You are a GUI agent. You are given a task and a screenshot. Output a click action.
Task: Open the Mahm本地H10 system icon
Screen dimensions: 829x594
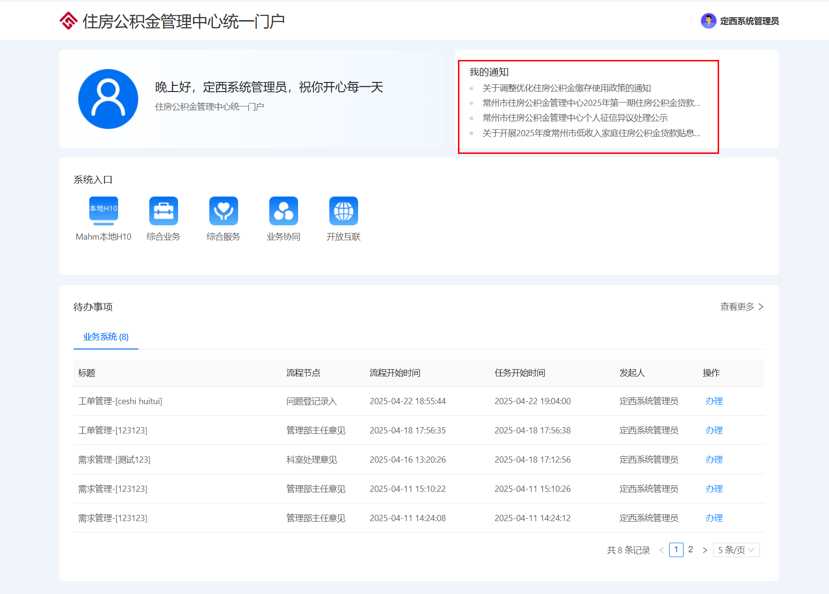(103, 211)
